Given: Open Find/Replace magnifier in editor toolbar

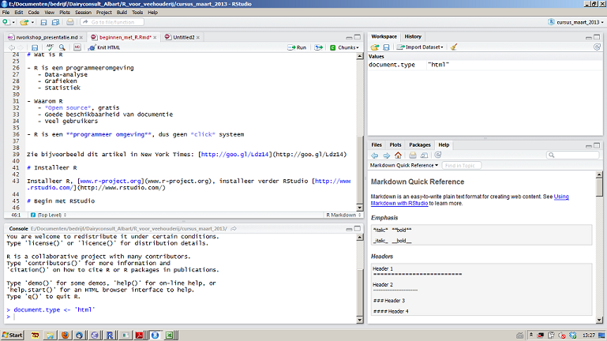Looking at the screenshot, I should pyautogui.click(x=62, y=47).
